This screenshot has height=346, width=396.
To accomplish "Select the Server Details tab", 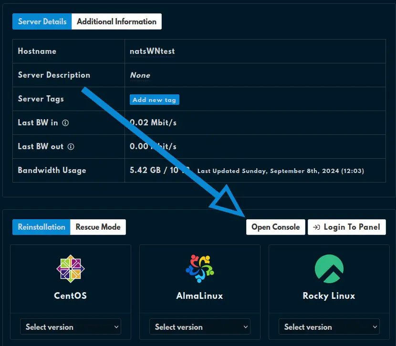I will (42, 21).
